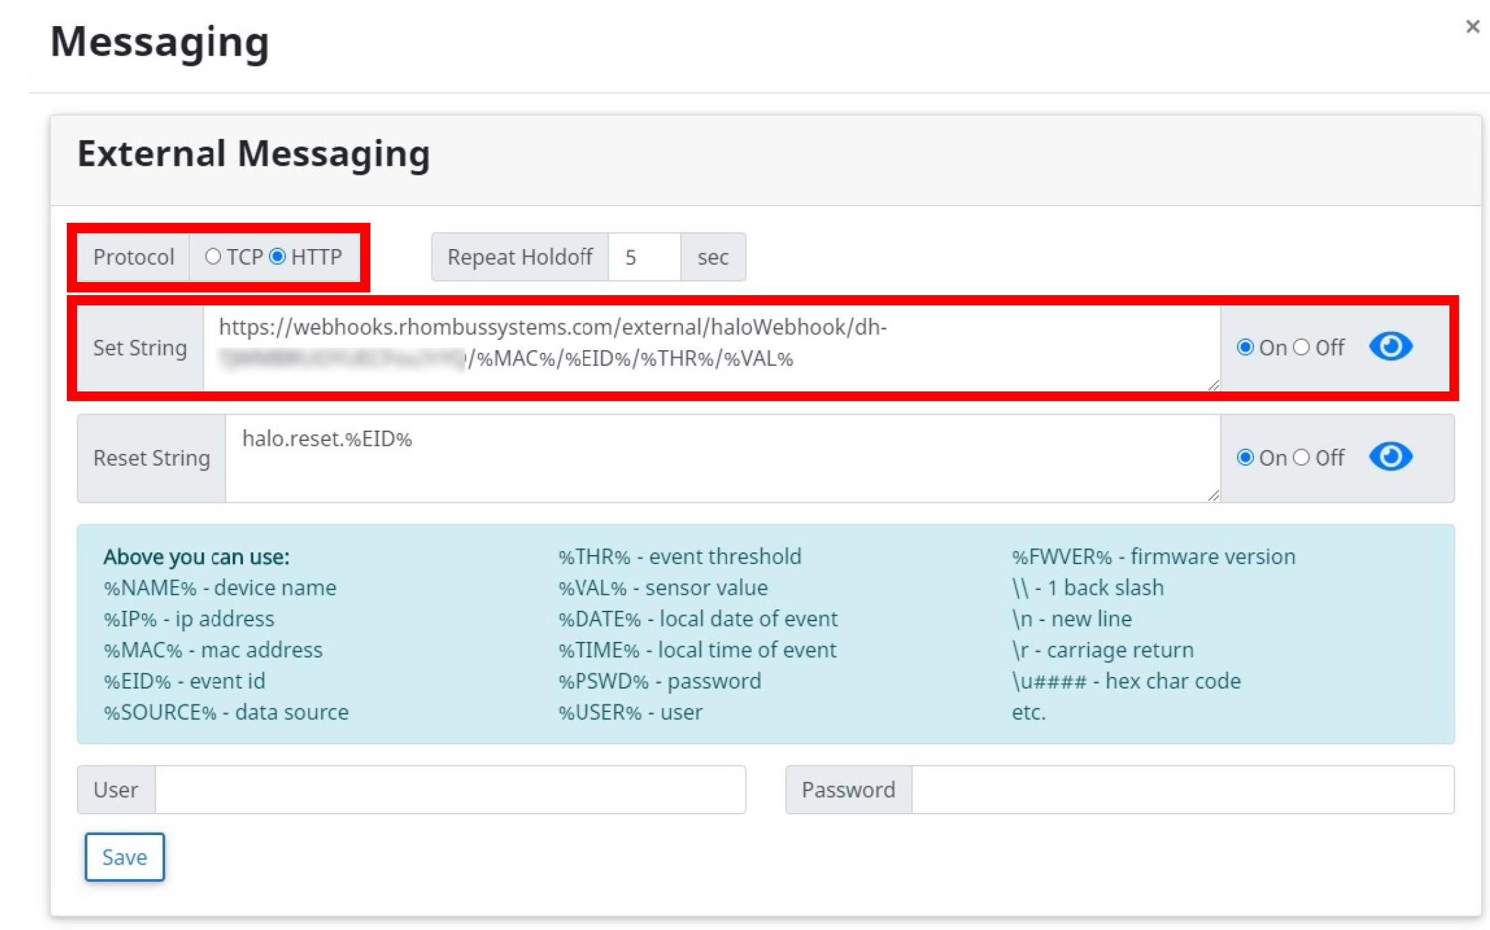Click the User input field

[x=450, y=790]
